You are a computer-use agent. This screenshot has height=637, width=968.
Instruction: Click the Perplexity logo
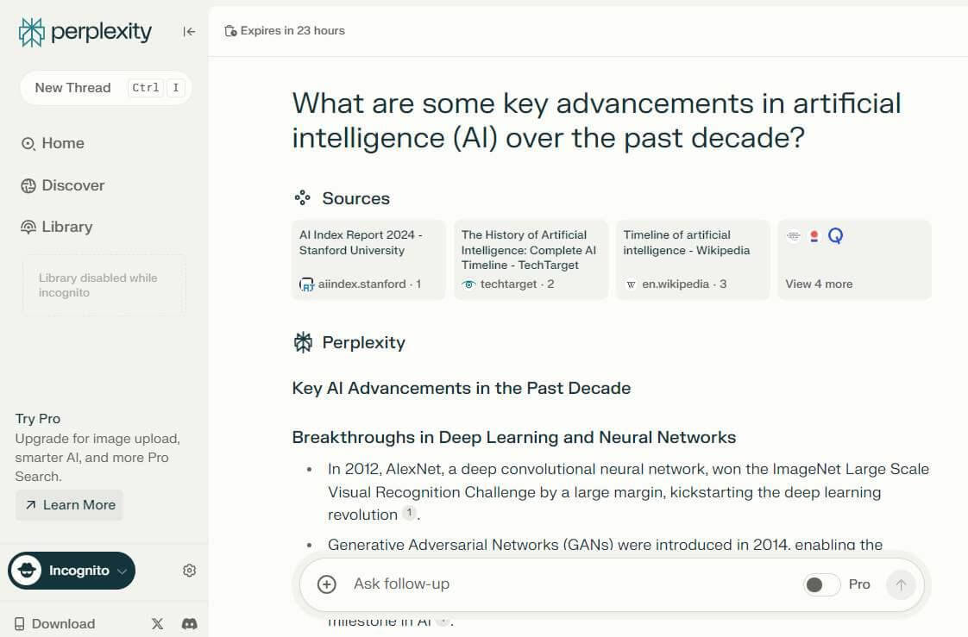(85, 32)
